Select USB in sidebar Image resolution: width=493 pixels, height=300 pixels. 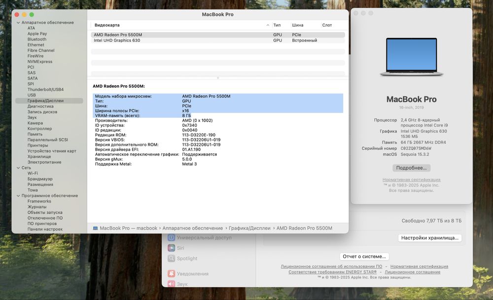[32, 95]
